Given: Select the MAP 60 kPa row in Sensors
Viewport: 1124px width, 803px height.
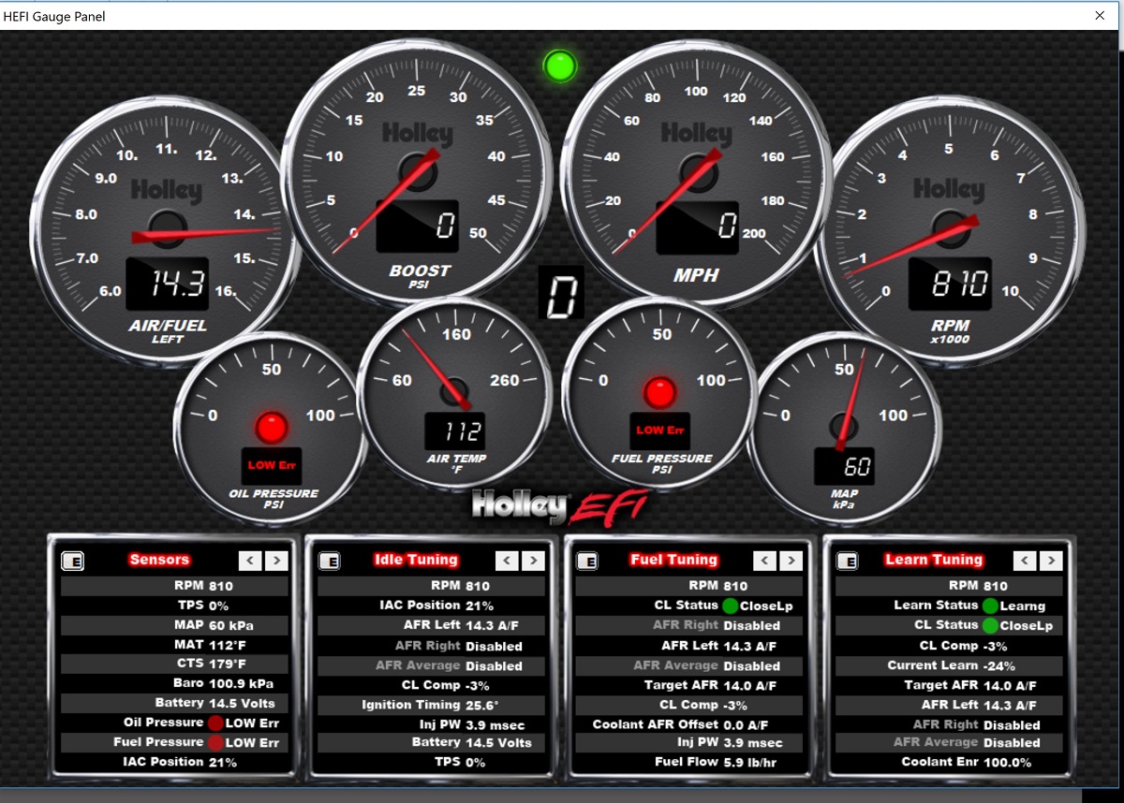Looking at the screenshot, I should pyautogui.click(x=175, y=625).
